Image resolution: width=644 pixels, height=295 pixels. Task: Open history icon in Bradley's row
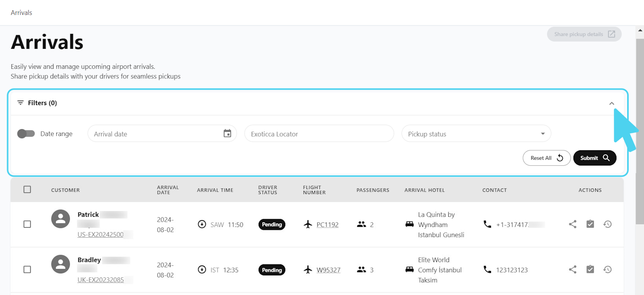[607, 269]
